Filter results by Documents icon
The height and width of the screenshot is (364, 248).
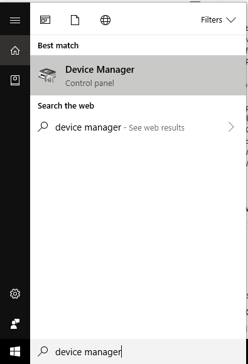coord(75,20)
